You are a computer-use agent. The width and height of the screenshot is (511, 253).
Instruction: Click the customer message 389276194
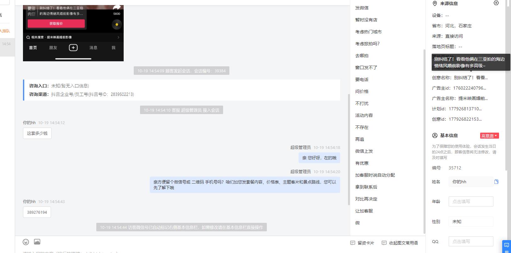[x=37, y=212]
